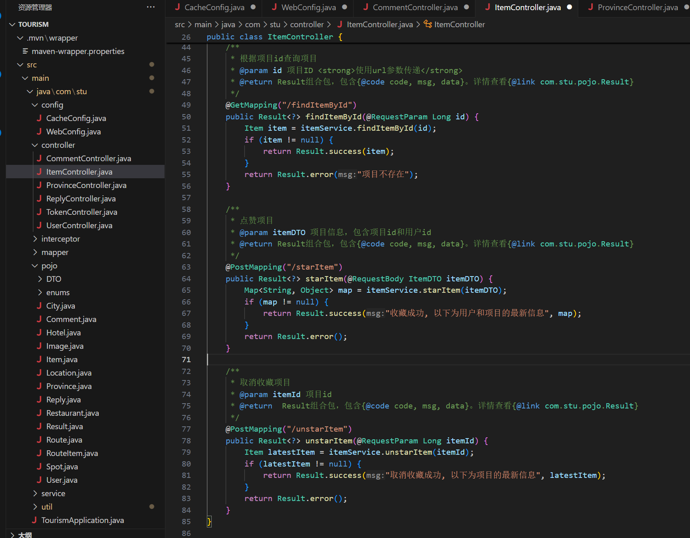Click the Java icon beside TourismApplication.java

coord(34,520)
